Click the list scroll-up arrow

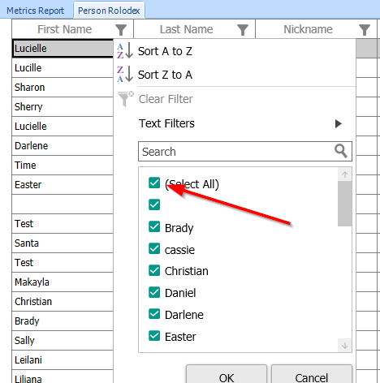345,174
